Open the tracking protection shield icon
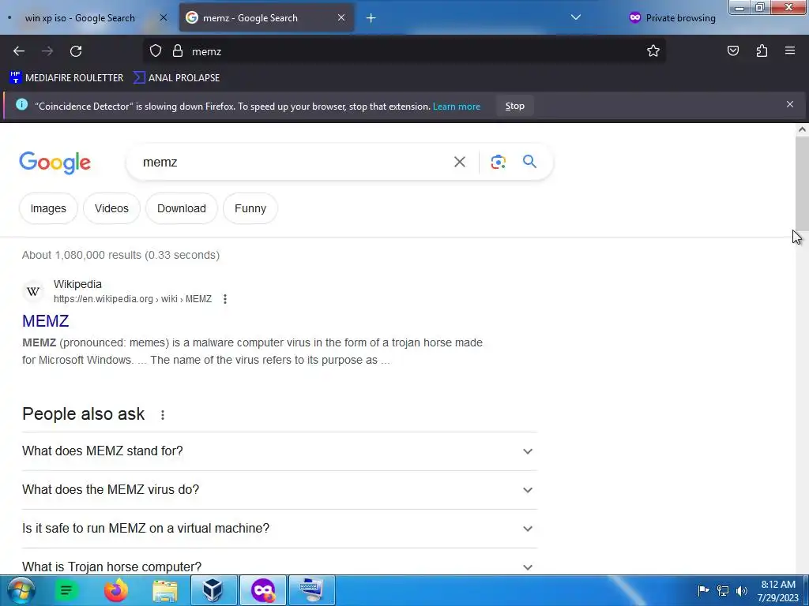 tap(156, 50)
